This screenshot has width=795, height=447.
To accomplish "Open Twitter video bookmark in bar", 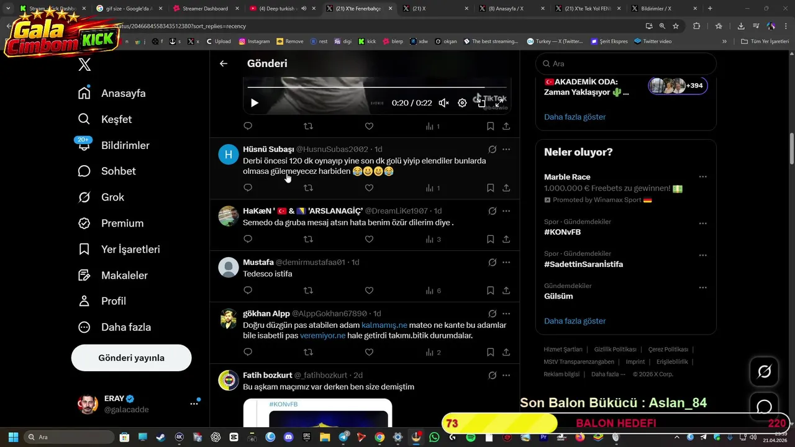I will click(653, 42).
